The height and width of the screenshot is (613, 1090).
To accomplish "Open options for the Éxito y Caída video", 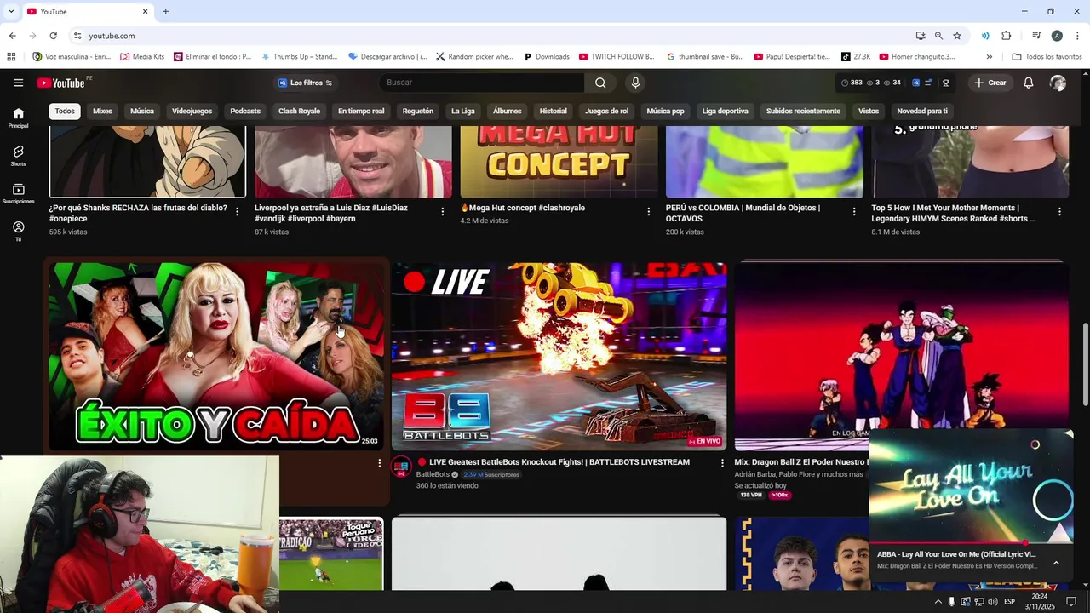I will (x=380, y=463).
